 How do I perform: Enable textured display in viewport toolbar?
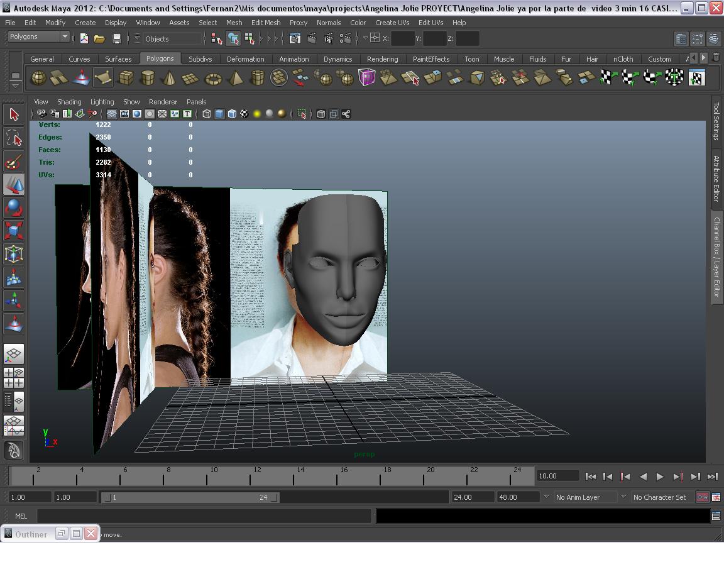[244, 114]
